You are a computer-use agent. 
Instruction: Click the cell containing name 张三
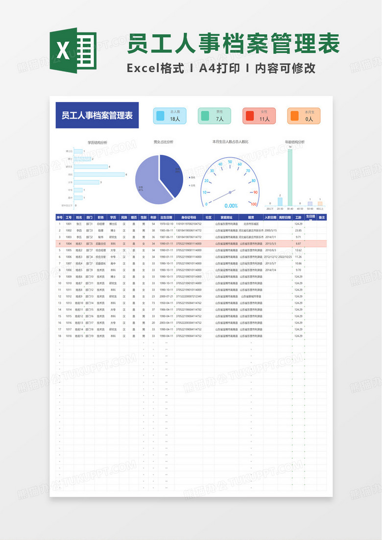pos(79,223)
